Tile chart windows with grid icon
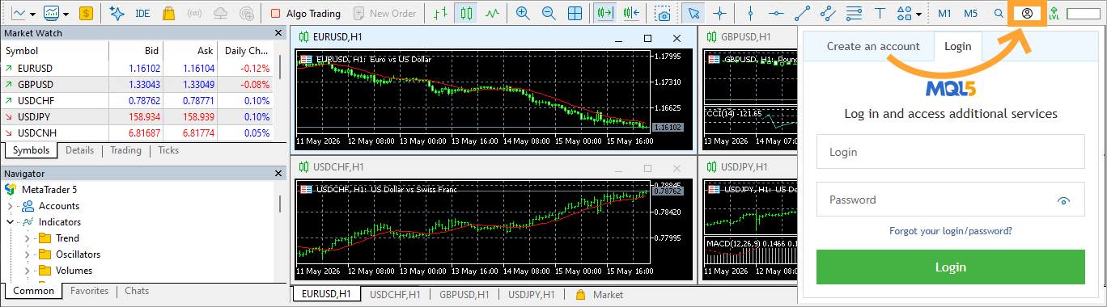Image resolution: width=1107 pixels, height=307 pixels. click(x=575, y=13)
